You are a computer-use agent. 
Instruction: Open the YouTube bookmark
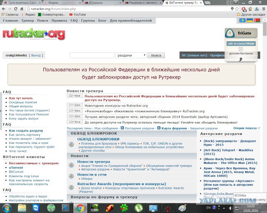pos(78,15)
